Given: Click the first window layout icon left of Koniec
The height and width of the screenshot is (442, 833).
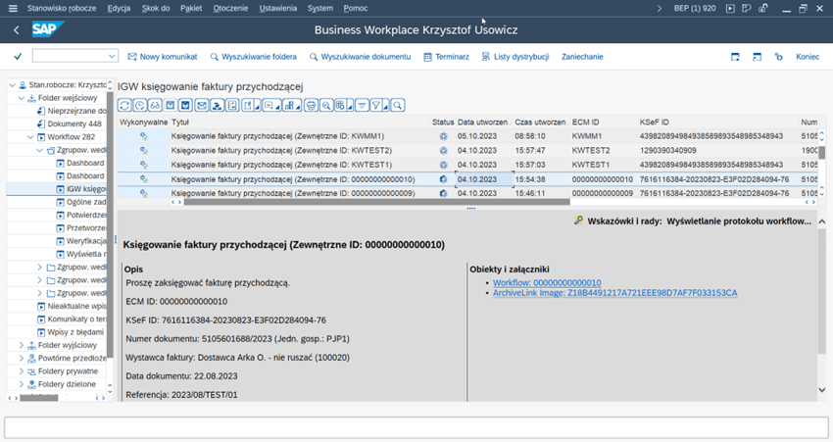Looking at the screenshot, I should pos(735,57).
